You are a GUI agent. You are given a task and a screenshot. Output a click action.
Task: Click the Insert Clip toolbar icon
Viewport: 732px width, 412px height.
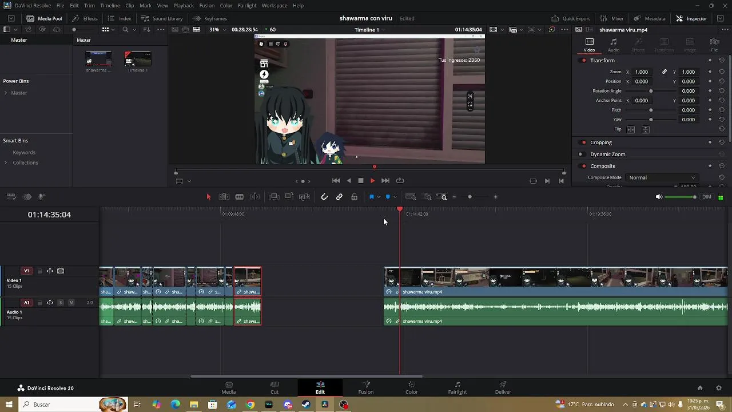274,197
